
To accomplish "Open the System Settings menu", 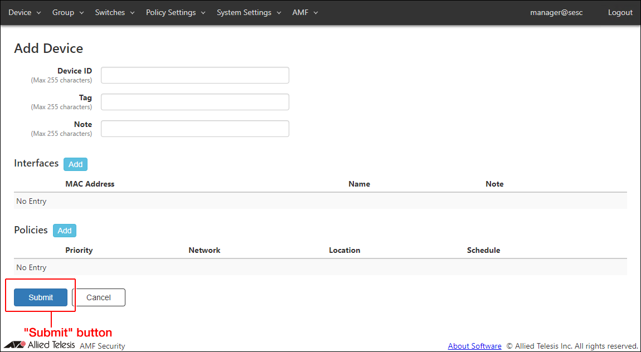I will (x=249, y=12).
